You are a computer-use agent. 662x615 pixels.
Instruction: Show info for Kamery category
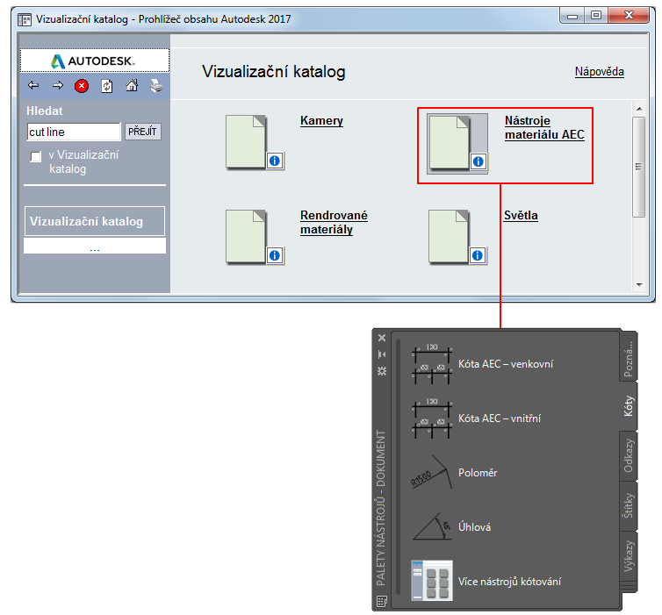tap(275, 161)
